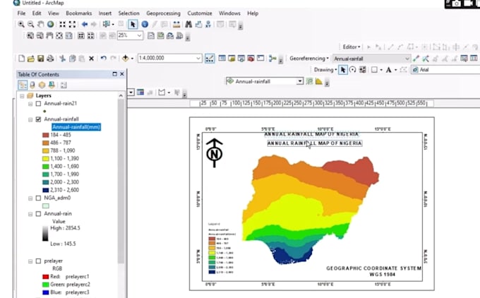
Task: Go back to previous extent arrow
Action: click(x=85, y=24)
